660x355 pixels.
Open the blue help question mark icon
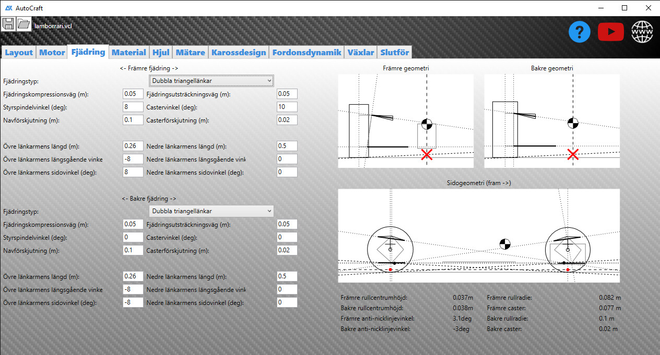tap(579, 32)
